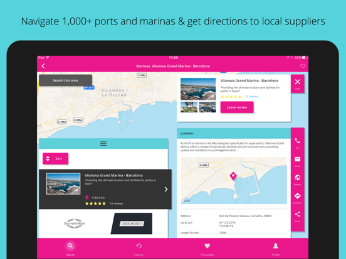Click the Lat & Lon coordinates text
Viewport: 346px width, 259px height.
[x=228, y=225]
